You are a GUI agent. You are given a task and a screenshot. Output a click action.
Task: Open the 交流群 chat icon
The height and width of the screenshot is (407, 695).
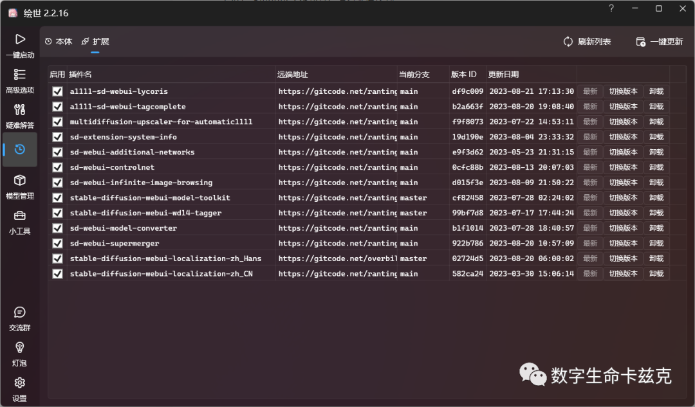(20, 312)
